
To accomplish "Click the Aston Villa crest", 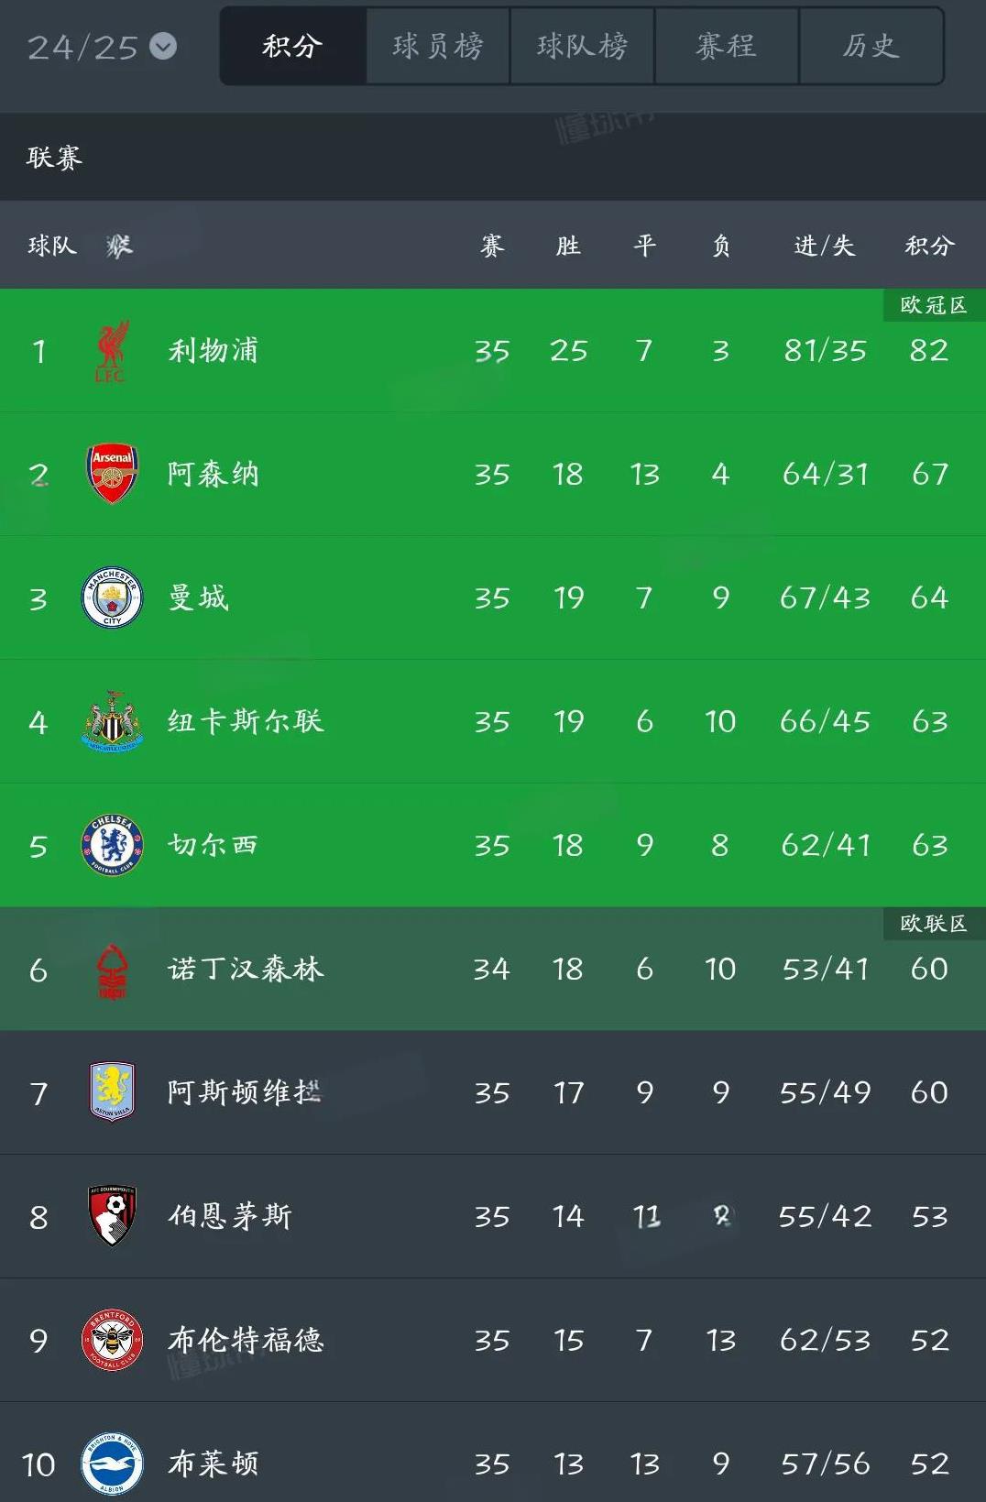I will point(112,1092).
